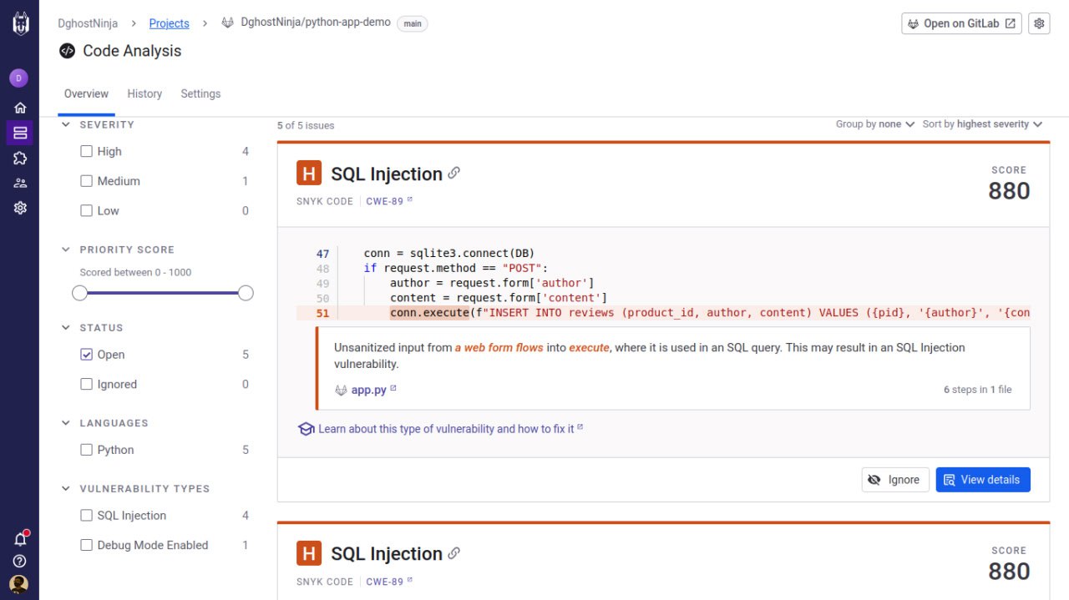Click the Code Analysis title icon

[67, 51]
